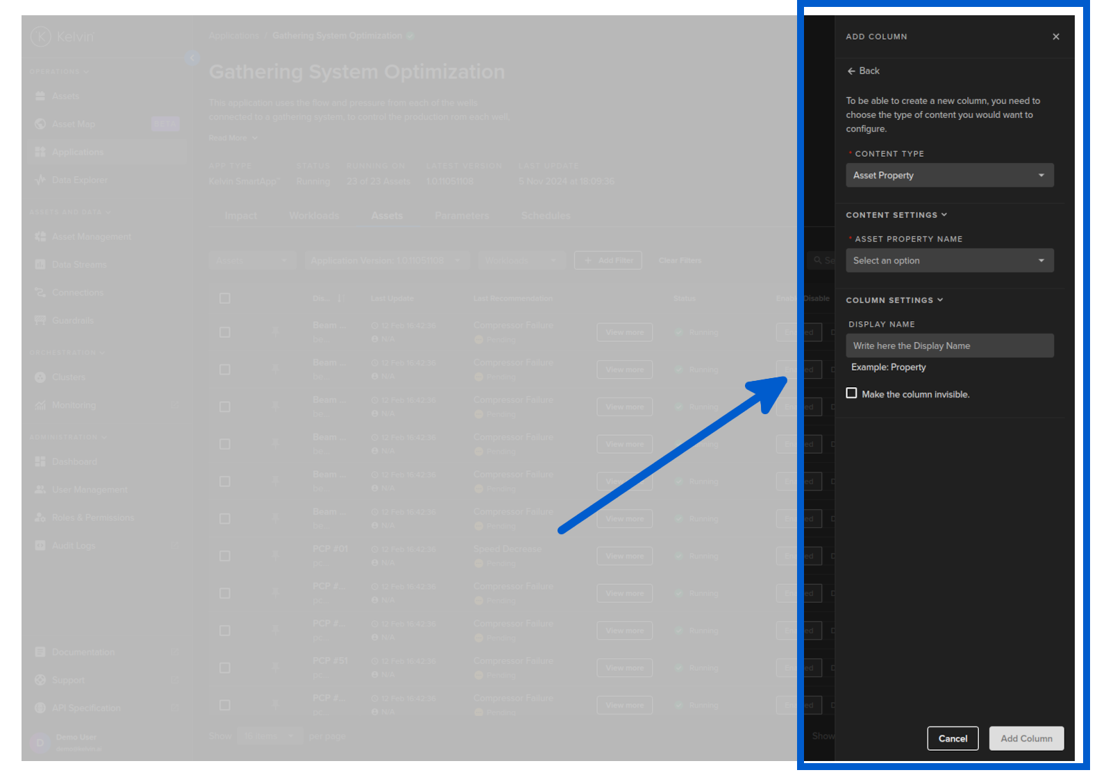The width and height of the screenshot is (1097, 777).
Task: Go to the Parameters tab
Action: (x=462, y=216)
